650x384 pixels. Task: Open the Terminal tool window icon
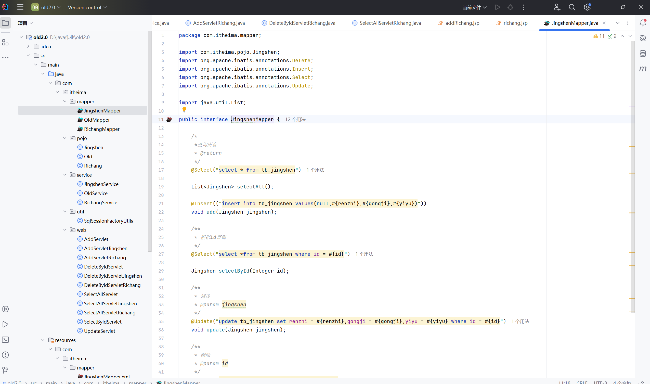pyautogui.click(x=5, y=339)
